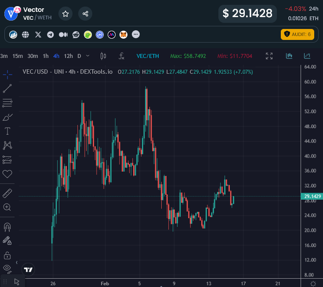Select the ruler measure tool
The height and width of the screenshot is (287, 323).
point(7,194)
